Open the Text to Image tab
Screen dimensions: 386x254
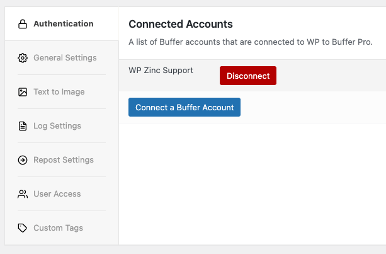(62, 91)
